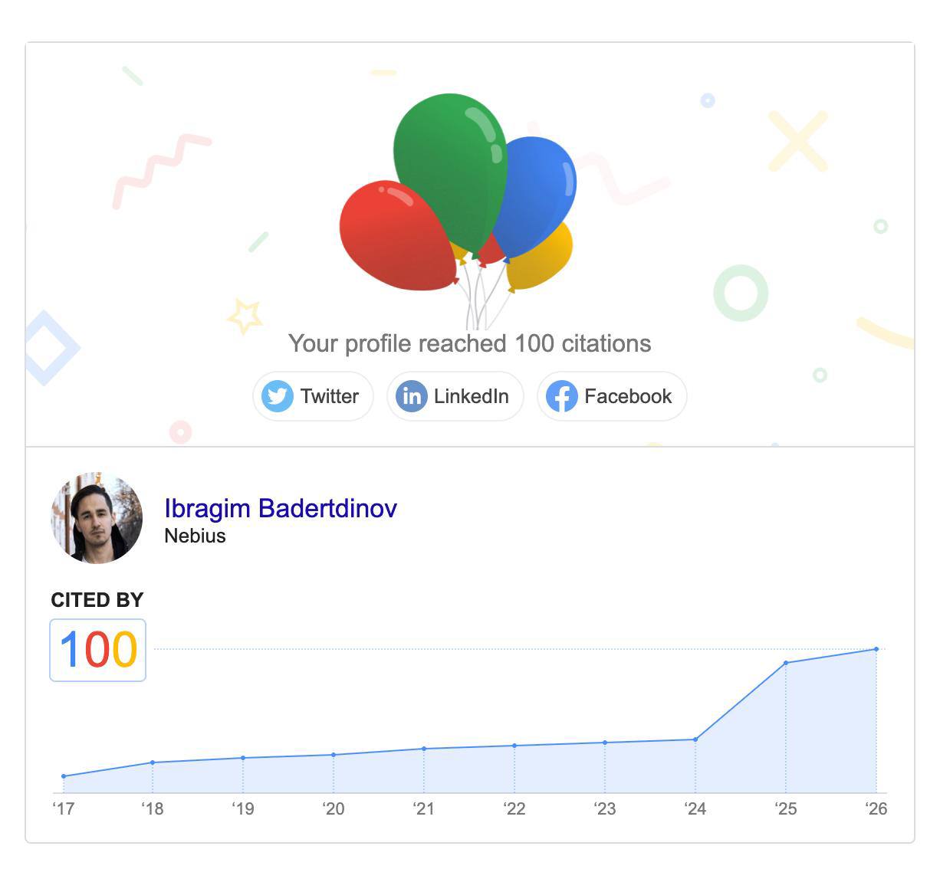Select the '24 data point on chart

click(x=695, y=740)
